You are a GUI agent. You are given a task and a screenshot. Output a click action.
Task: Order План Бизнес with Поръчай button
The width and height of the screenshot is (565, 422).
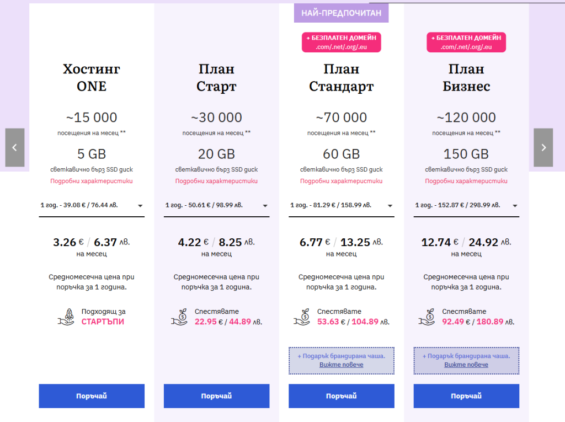[x=466, y=396]
